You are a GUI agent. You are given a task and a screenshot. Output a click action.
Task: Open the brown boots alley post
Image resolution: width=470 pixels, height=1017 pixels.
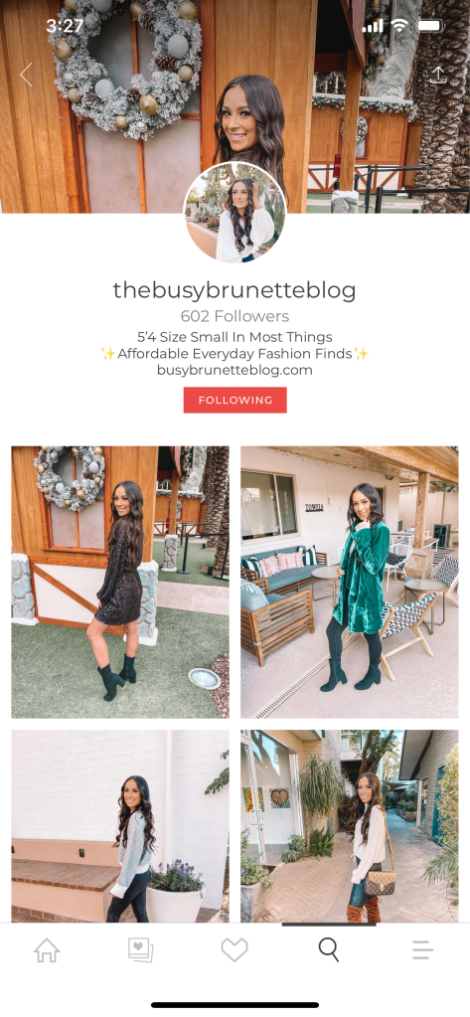tap(350, 826)
